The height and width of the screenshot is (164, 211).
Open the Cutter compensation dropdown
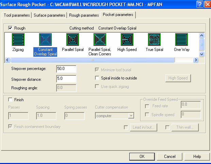[131, 116]
